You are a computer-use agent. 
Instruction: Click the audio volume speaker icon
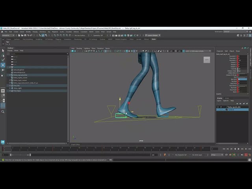242,155
